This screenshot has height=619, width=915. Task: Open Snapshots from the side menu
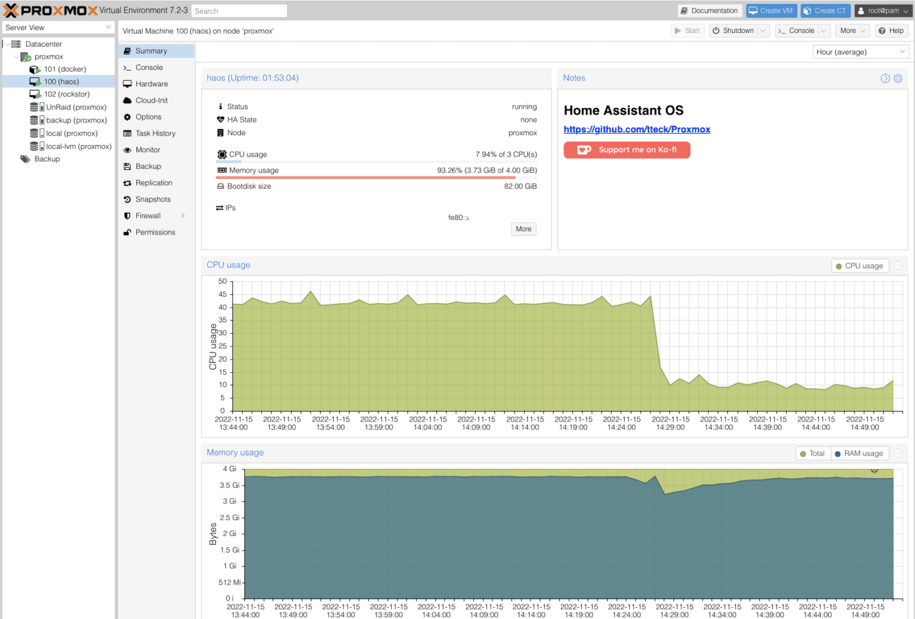click(x=153, y=200)
